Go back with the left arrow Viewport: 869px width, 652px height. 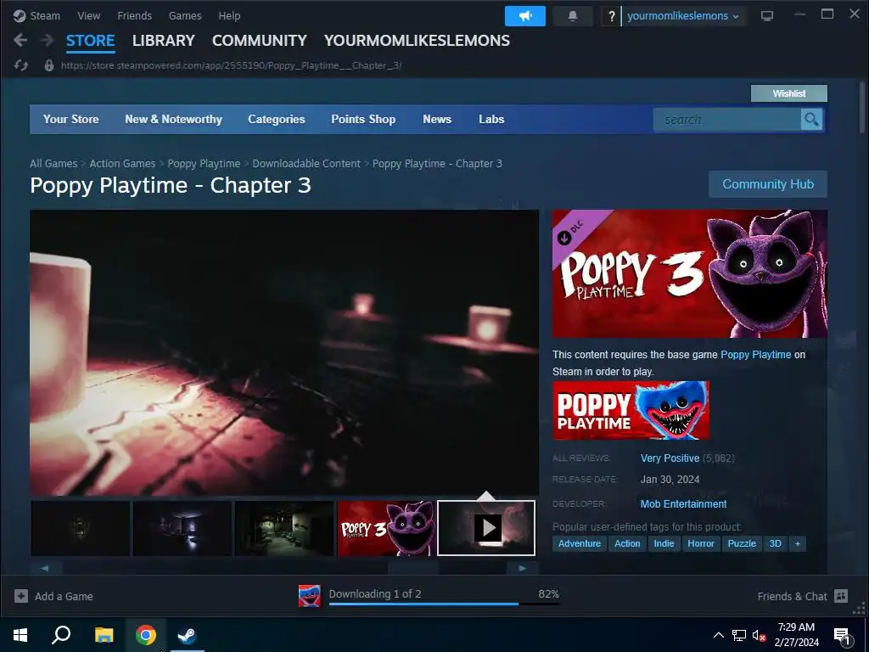pyautogui.click(x=20, y=40)
